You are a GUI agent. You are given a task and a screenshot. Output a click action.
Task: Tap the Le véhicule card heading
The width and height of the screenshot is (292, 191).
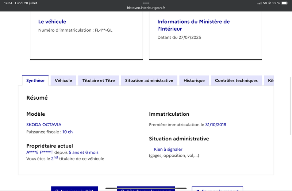52,21
